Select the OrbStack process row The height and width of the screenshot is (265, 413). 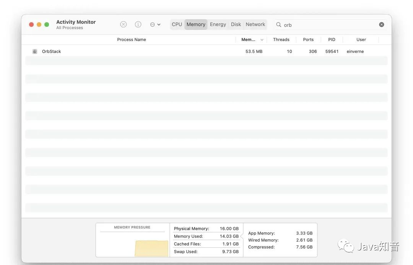click(153, 51)
